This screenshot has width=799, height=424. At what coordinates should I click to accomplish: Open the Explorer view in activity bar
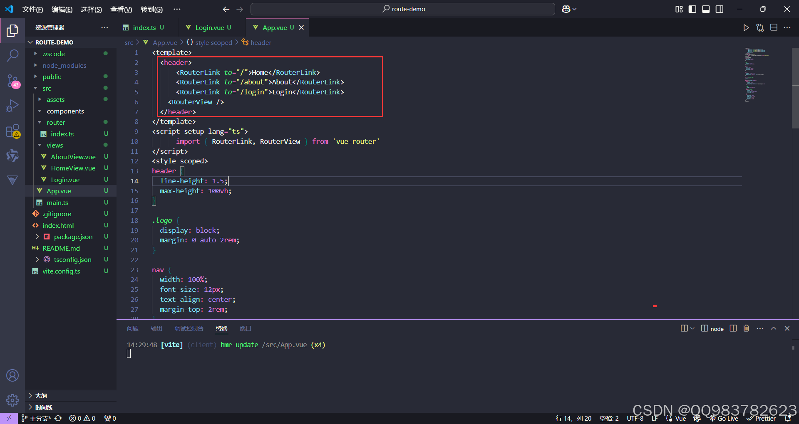tap(12, 30)
